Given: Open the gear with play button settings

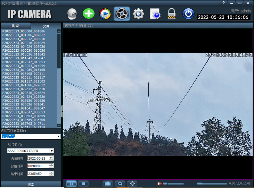Looking at the screenshot, I should pyautogui.click(x=138, y=14).
